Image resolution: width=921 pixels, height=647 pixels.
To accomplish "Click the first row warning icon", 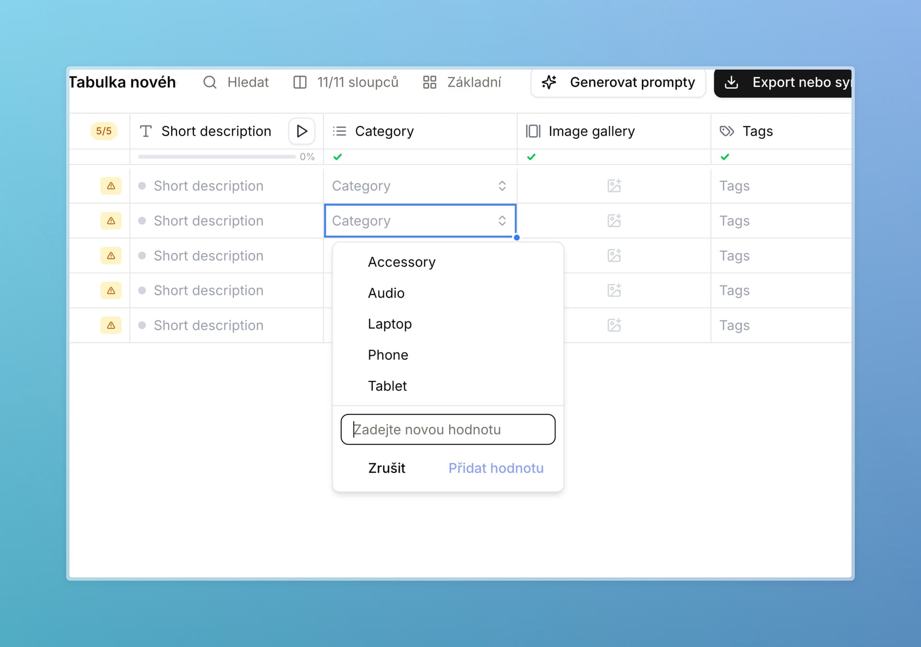I will [111, 186].
